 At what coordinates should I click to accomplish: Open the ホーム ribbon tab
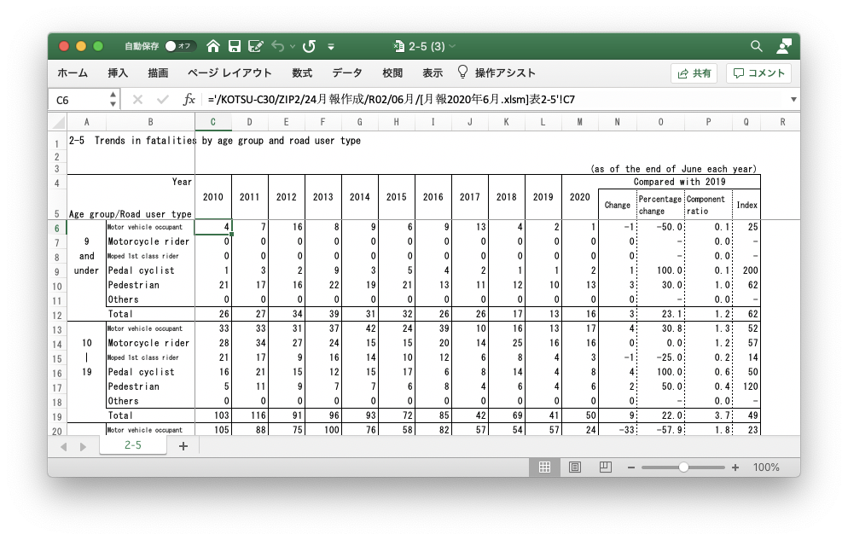coord(73,73)
